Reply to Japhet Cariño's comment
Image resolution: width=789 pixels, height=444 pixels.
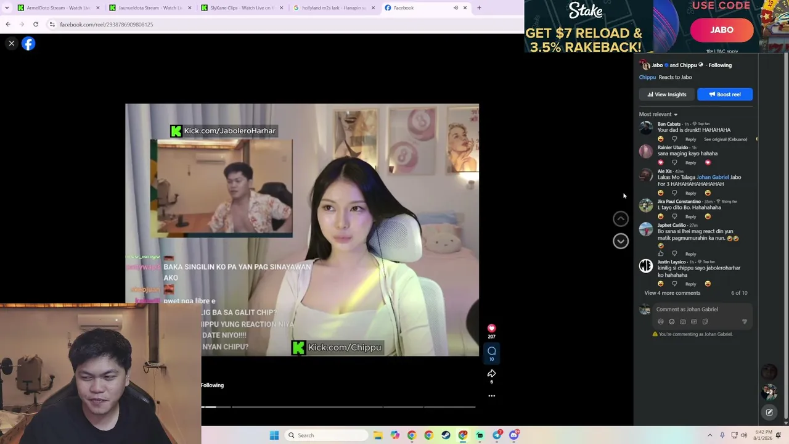[690, 254]
